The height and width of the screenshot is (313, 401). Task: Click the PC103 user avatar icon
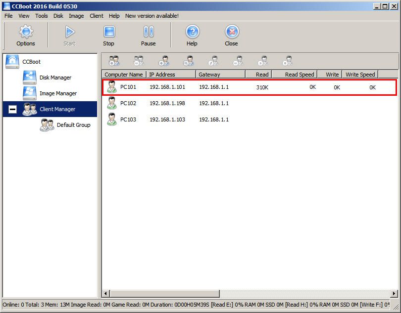112,119
